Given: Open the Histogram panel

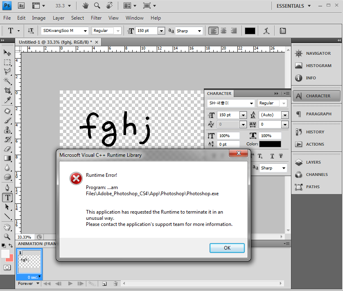Looking at the screenshot, I should [x=316, y=65].
